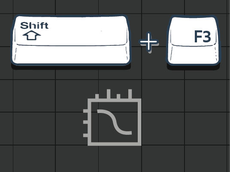Click the taller top pin left of center on the chip
230x172 pixels.
(109, 94)
